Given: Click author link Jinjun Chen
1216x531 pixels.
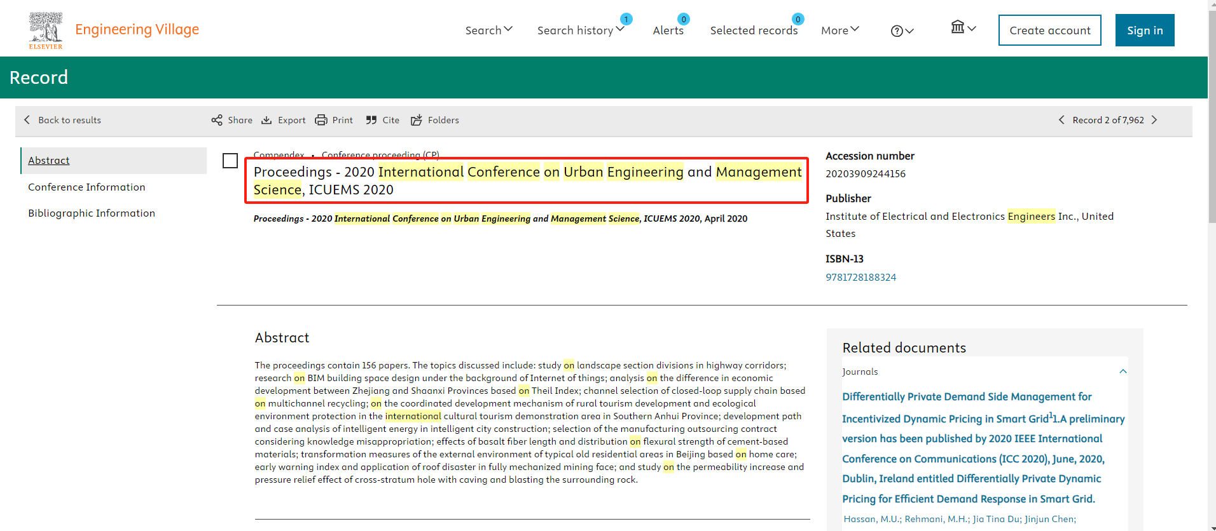Looking at the screenshot, I should pyautogui.click(x=1050, y=519).
